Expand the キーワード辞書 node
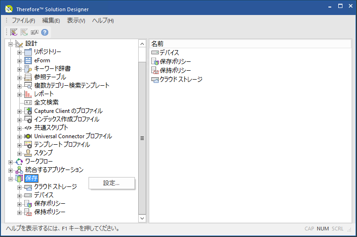357x237 pixels. pyautogui.click(x=19, y=69)
